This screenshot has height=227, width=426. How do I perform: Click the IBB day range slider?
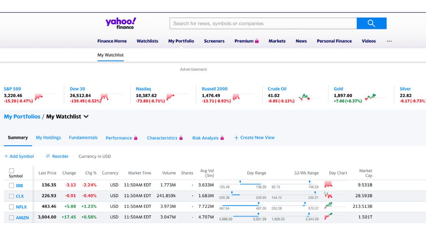point(243,184)
